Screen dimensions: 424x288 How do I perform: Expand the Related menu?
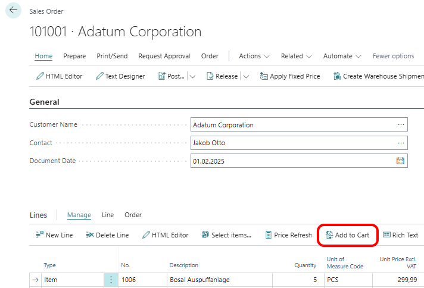coord(296,56)
